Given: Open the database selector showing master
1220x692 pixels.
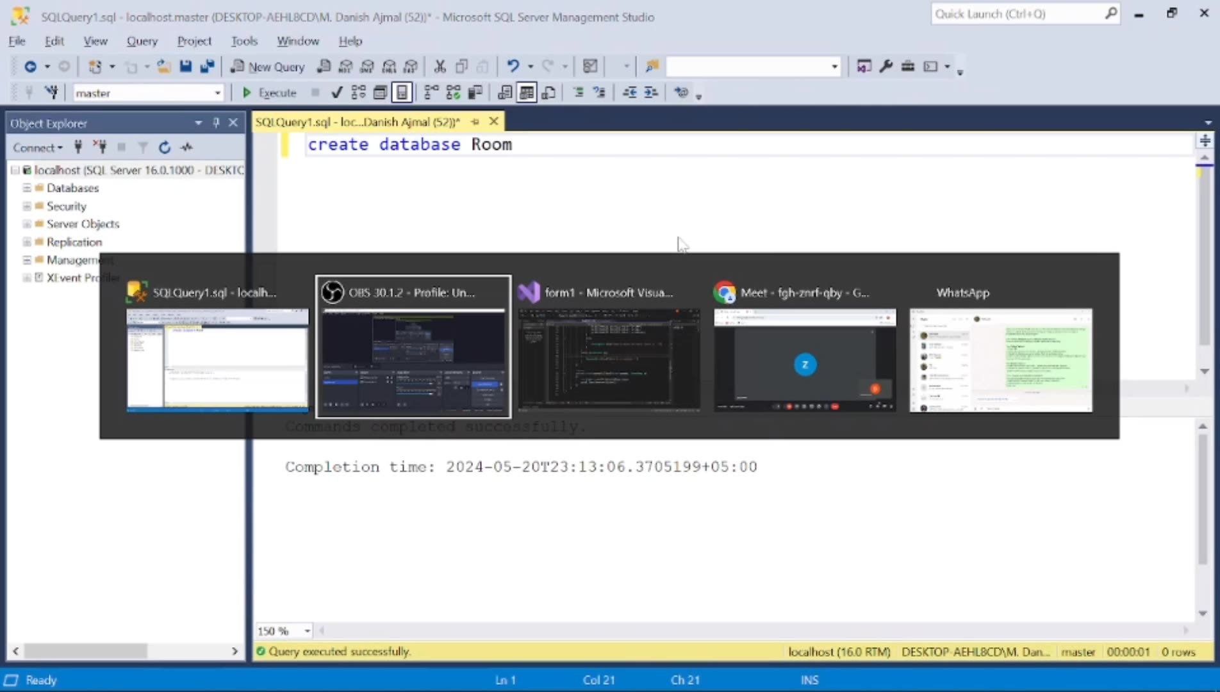Looking at the screenshot, I should pos(149,92).
